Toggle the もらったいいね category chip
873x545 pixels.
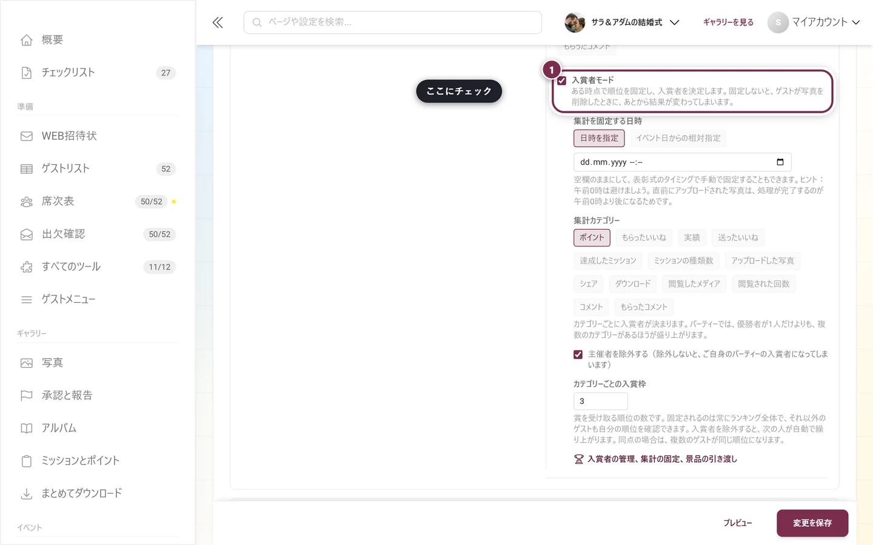644,237
